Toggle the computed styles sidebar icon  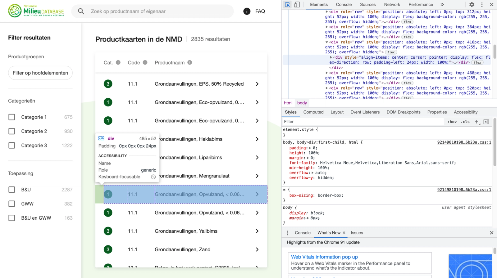click(486, 122)
